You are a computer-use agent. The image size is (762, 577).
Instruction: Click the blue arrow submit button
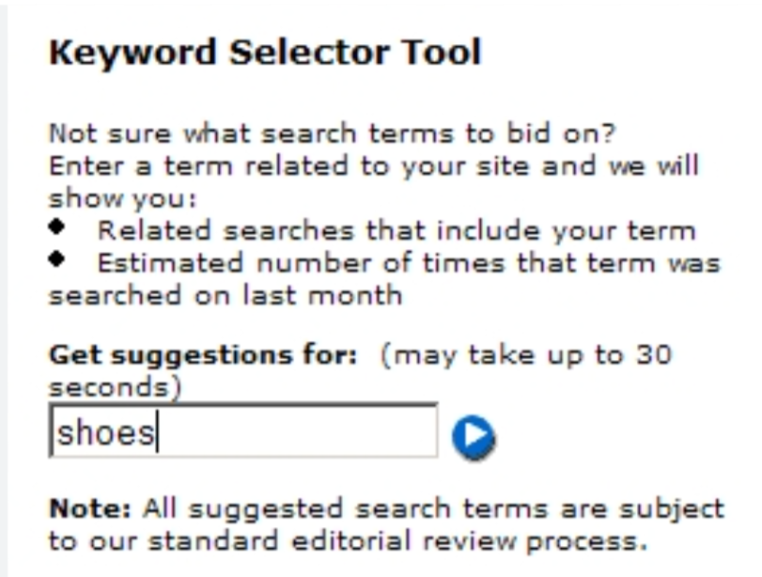pyautogui.click(x=473, y=434)
